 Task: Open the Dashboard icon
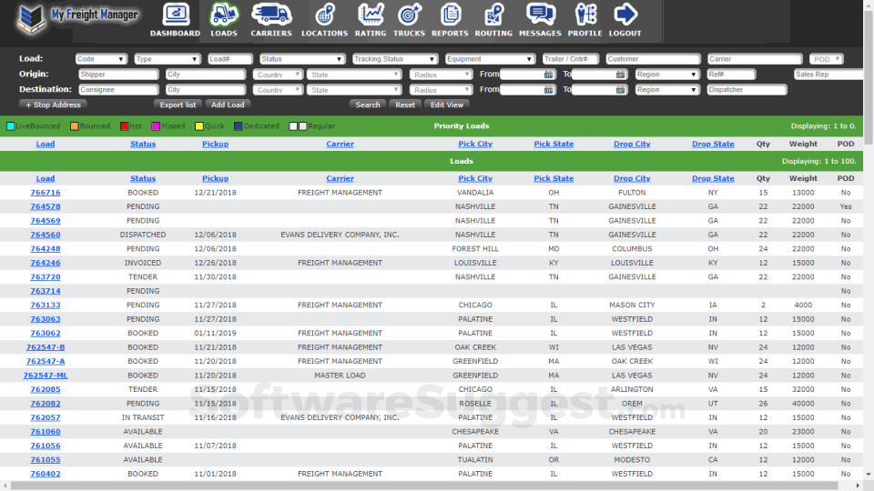(x=176, y=15)
